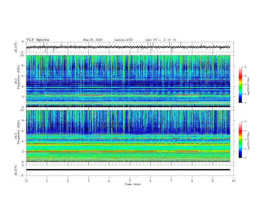This screenshot has height=203, width=263.
Task: Click the "-3" tick on ch.2 colorbar
Action: (x=245, y=122)
